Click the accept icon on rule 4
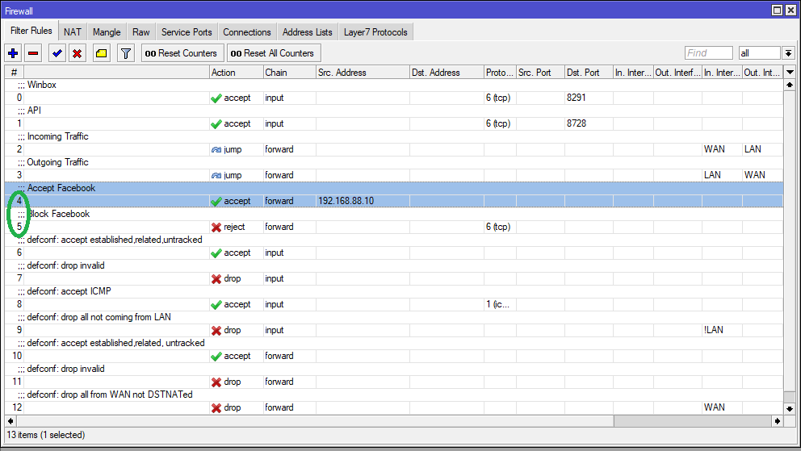This screenshot has height=451, width=801. (216, 201)
